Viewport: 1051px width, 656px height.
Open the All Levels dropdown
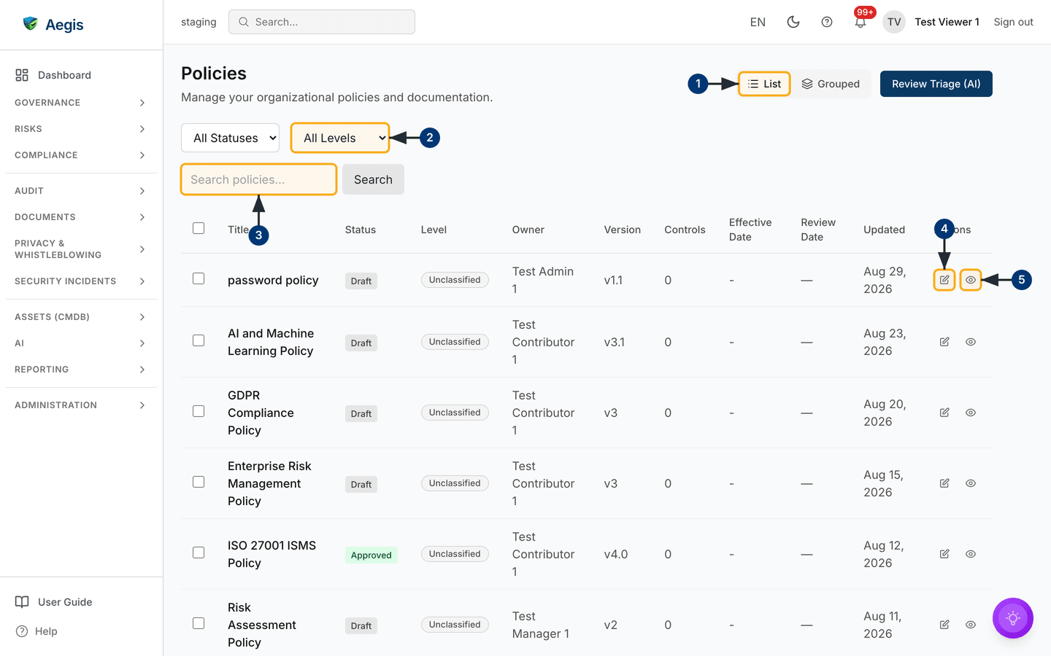(x=340, y=138)
